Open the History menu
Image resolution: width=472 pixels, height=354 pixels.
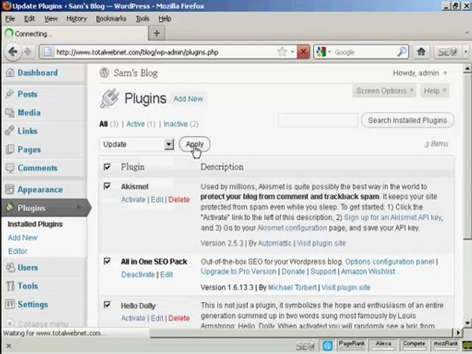click(77, 19)
